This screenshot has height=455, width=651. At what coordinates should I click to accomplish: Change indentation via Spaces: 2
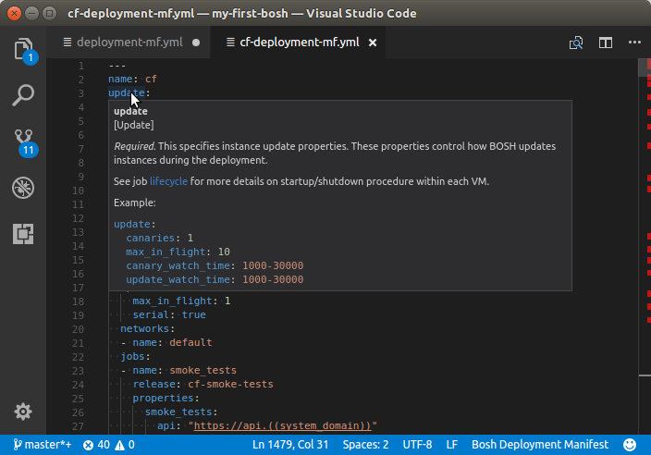(x=365, y=445)
